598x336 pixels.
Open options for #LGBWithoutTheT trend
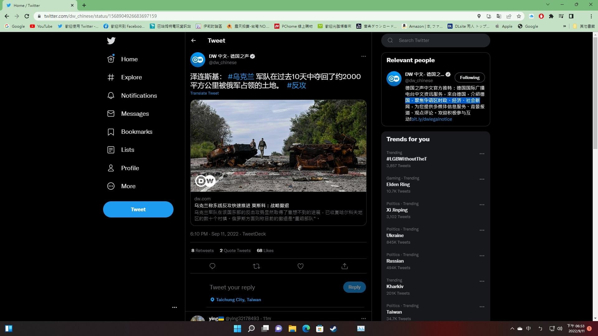(x=482, y=153)
